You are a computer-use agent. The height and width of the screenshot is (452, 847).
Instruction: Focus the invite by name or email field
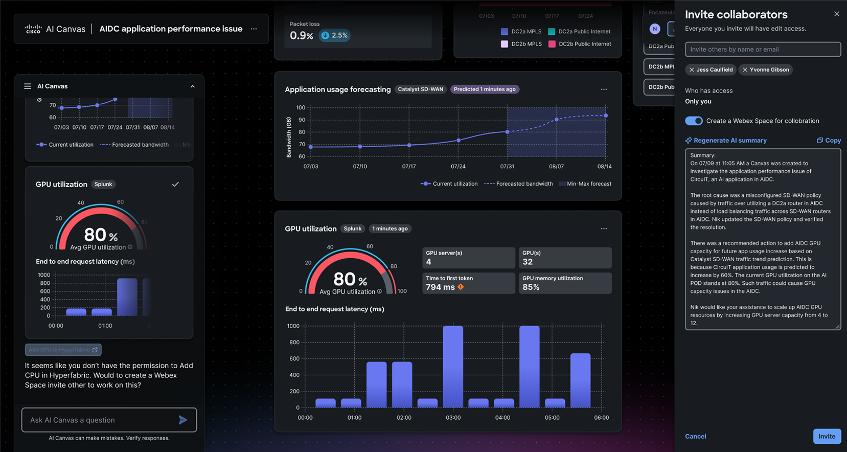click(763, 50)
